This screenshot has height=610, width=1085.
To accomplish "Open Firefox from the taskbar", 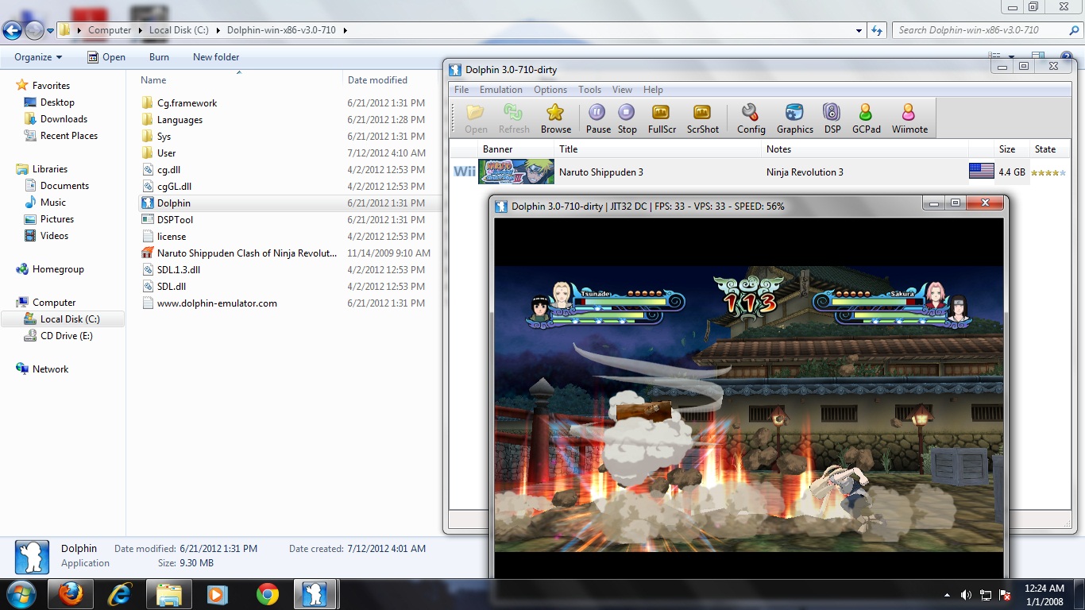I will tap(71, 594).
